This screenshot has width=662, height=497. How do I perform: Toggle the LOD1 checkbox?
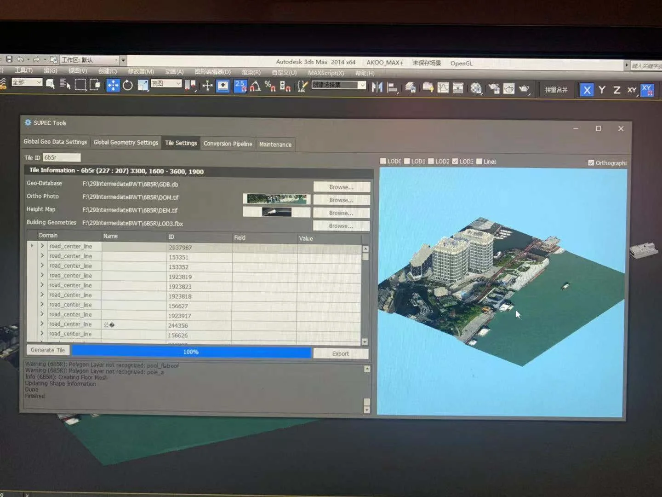[x=407, y=161]
